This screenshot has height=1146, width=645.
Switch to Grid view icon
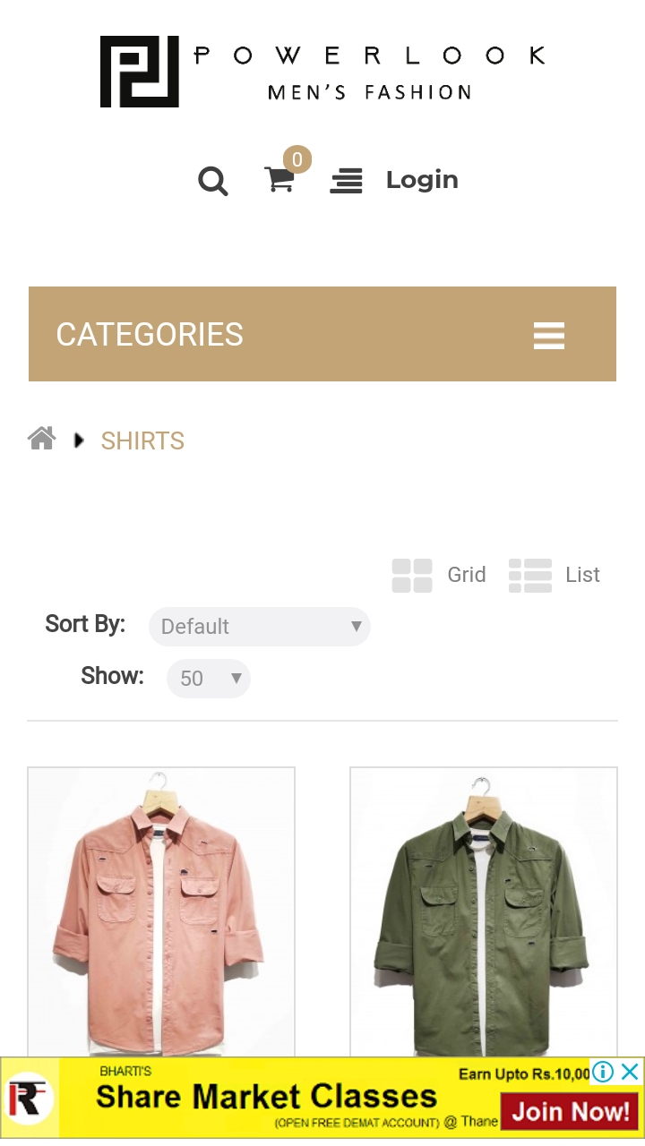[411, 575]
